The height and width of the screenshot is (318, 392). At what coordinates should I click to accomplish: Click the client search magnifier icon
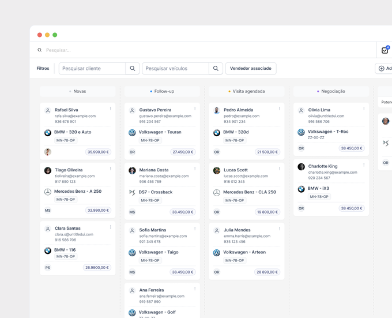(x=133, y=68)
